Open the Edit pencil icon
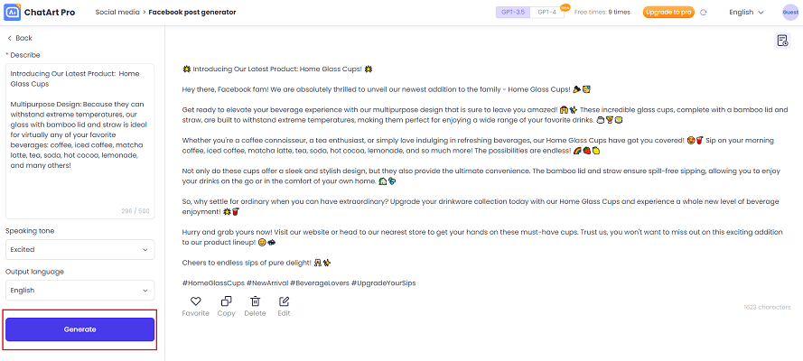This screenshot has width=803, height=361. pos(284,301)
